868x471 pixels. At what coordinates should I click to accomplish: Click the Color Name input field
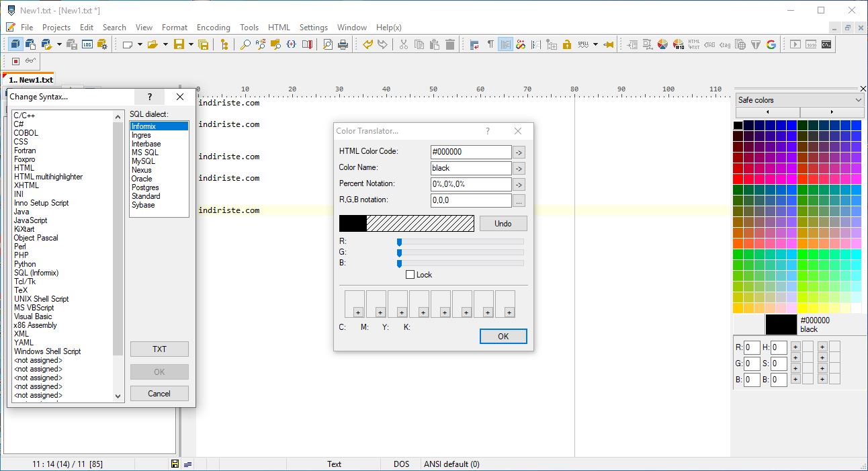(471, 168)
